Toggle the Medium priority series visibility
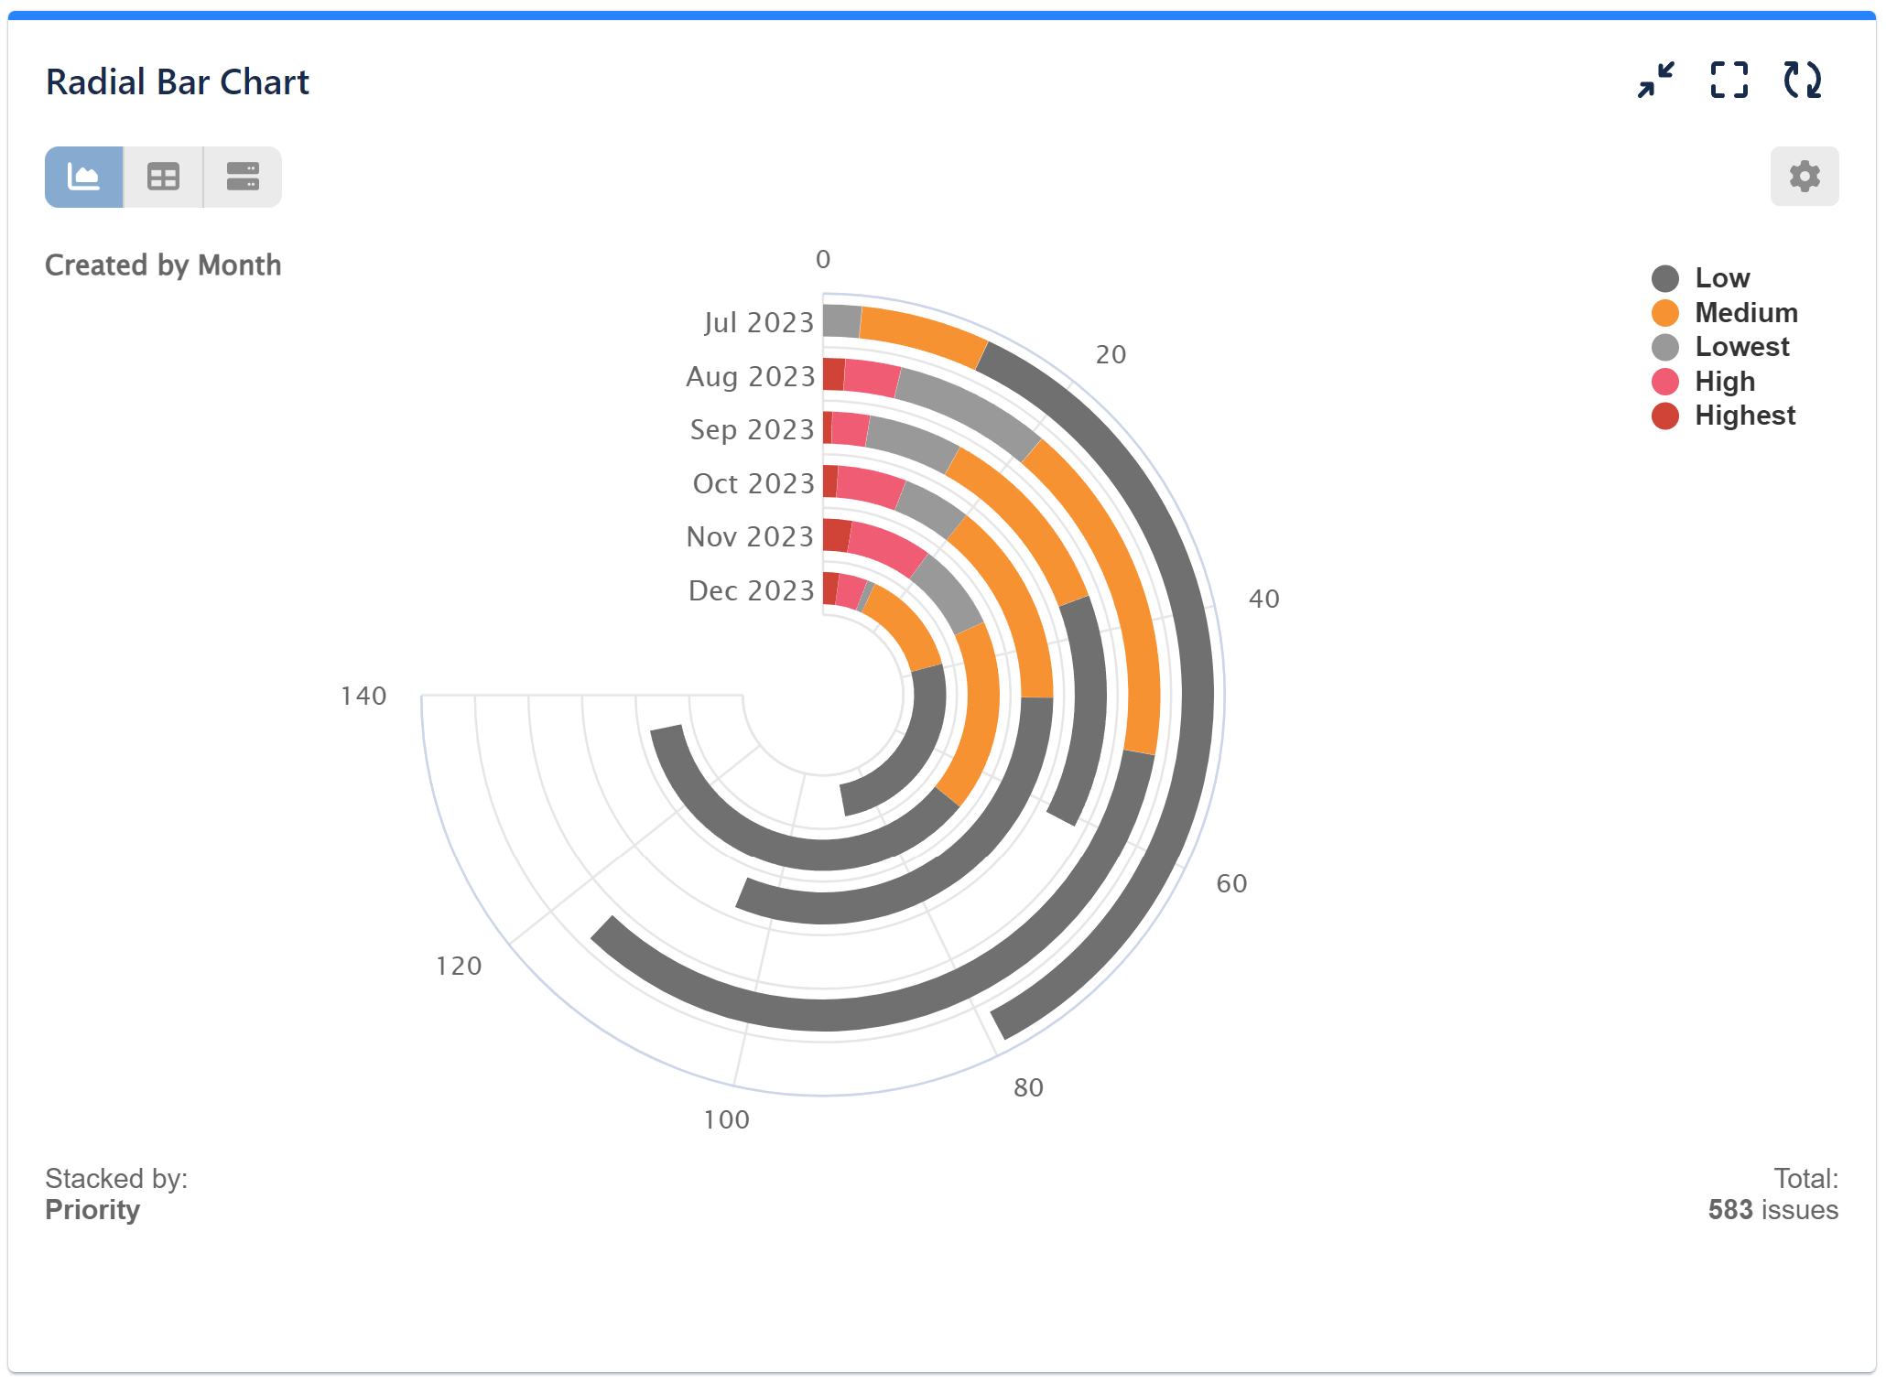1886x1383 pixels. 1745,312
